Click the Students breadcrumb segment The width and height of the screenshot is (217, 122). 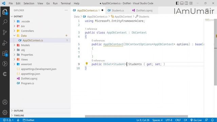pyautogui.click(x=142, y=17)
